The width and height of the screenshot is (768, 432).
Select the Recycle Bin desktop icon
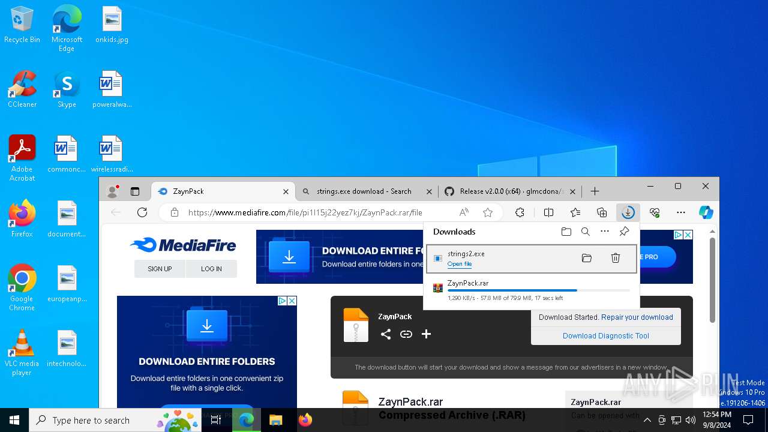22,25
